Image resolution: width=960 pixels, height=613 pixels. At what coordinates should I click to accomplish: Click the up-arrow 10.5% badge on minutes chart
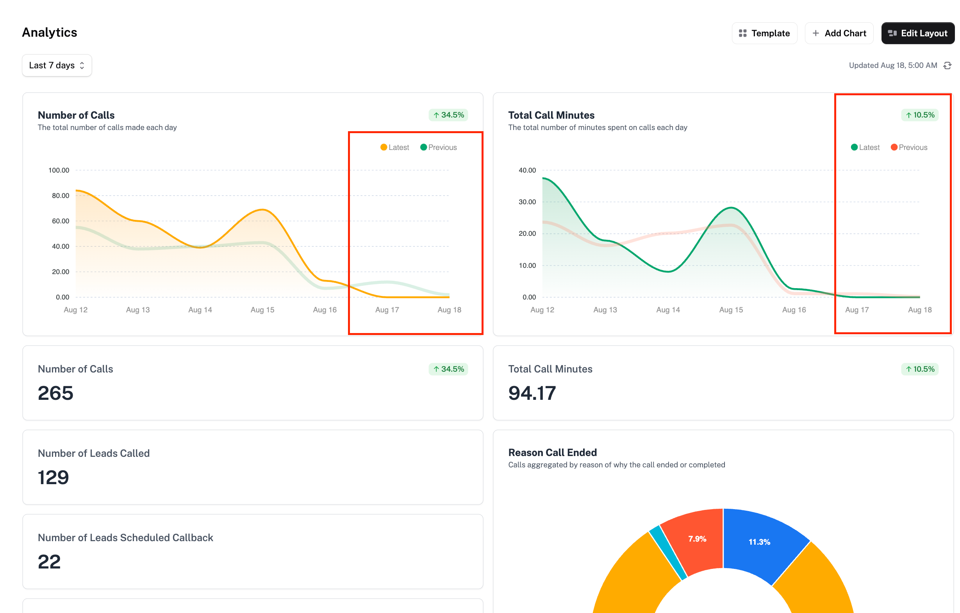(919, 115)
